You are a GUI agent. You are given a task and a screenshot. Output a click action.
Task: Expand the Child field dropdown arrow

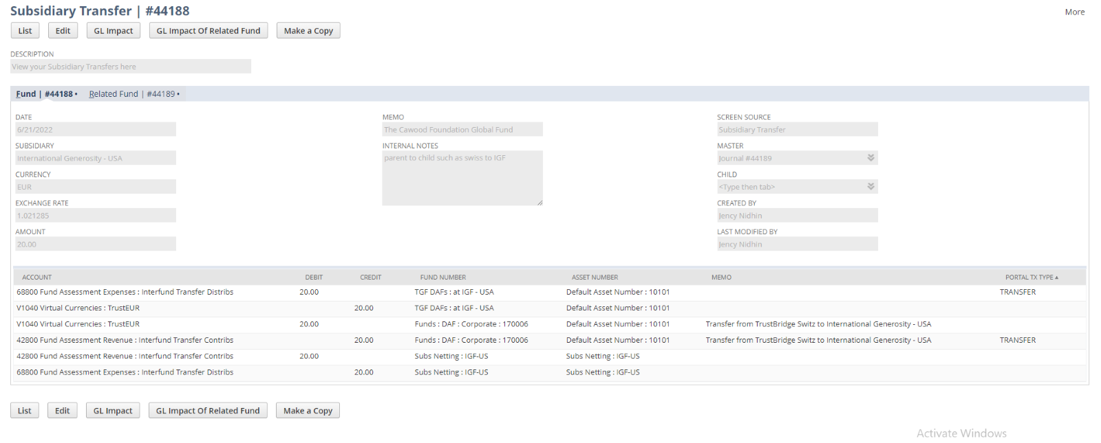click(870, 187)
